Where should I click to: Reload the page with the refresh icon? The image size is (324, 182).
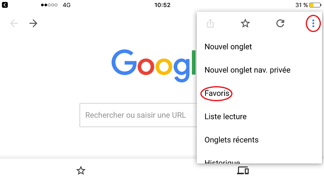point(280,24)
